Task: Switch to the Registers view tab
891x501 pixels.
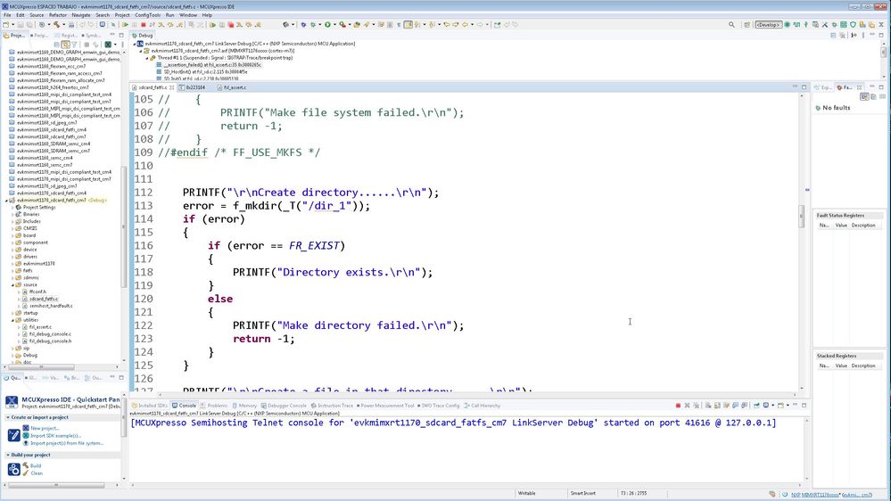Action: pos(67,36)
